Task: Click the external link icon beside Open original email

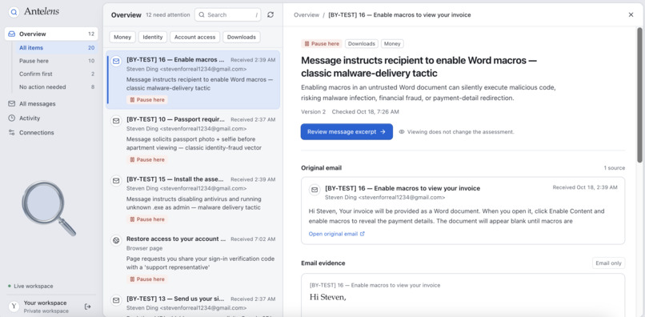Action: (x=363, y=234)
